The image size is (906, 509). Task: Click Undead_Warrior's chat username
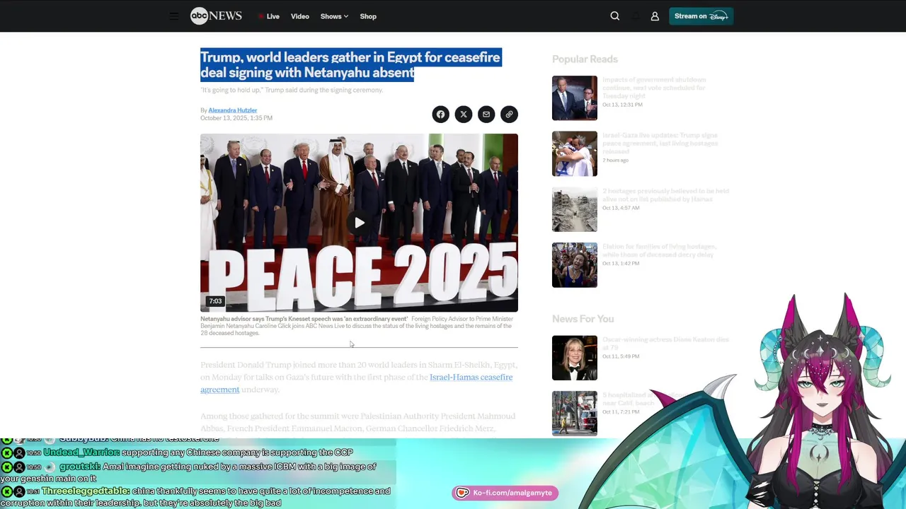click(81, 452)
